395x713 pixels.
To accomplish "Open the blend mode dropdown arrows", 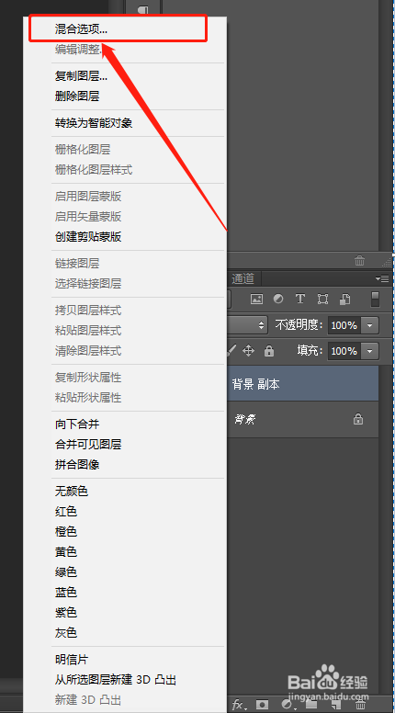I will [261, 325].
